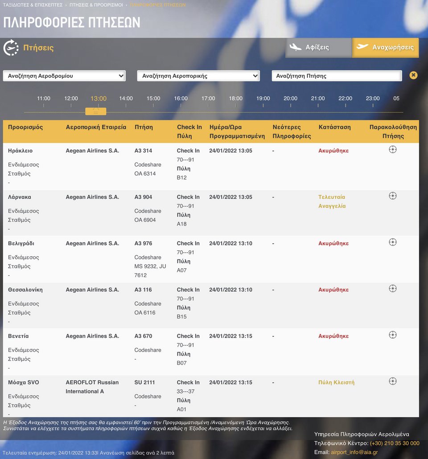Image resolution: width=428 pixels, height=459 pixels.
Task: Jump to 11:00 on the timeline
Action: pos(44,98)
